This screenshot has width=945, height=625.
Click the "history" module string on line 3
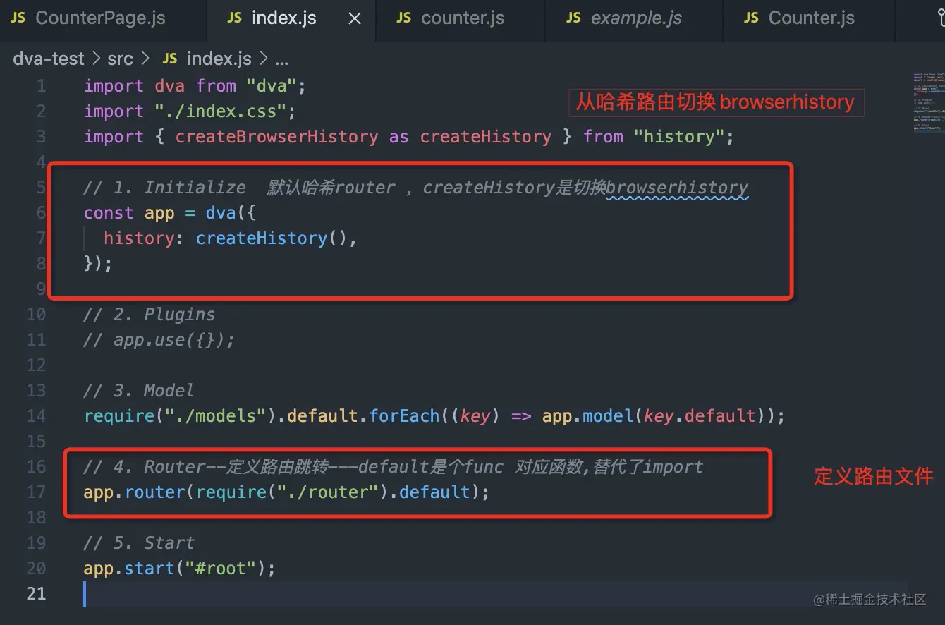(678, 137)
